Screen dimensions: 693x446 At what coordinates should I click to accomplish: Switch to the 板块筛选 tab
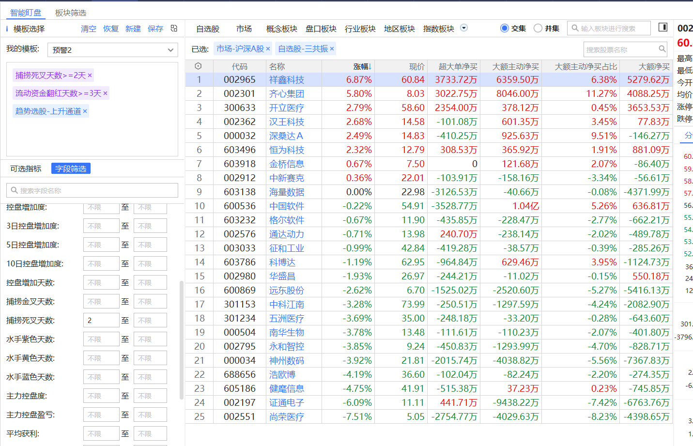coord(71,13)
